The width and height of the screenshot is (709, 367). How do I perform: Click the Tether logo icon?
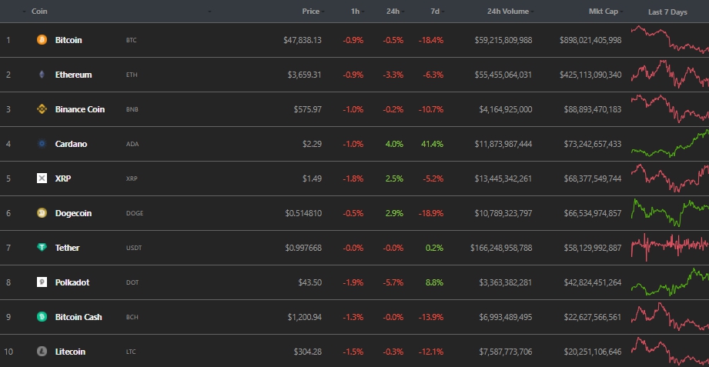point(42,248)
